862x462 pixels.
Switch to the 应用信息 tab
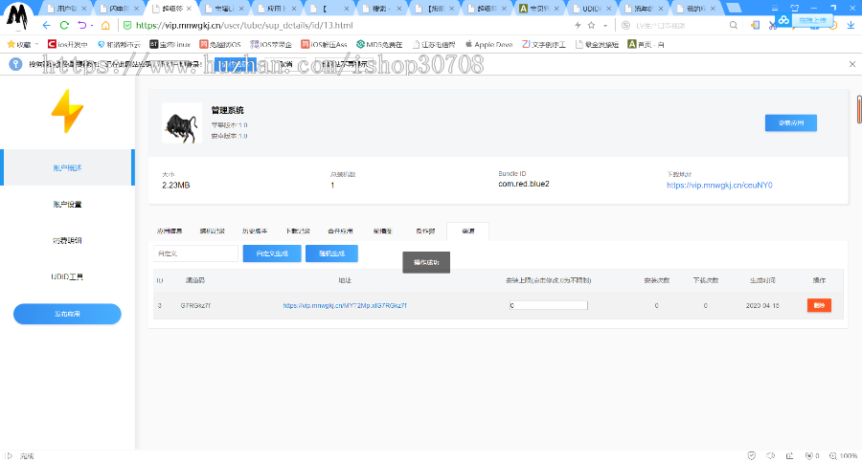(170, 231)
